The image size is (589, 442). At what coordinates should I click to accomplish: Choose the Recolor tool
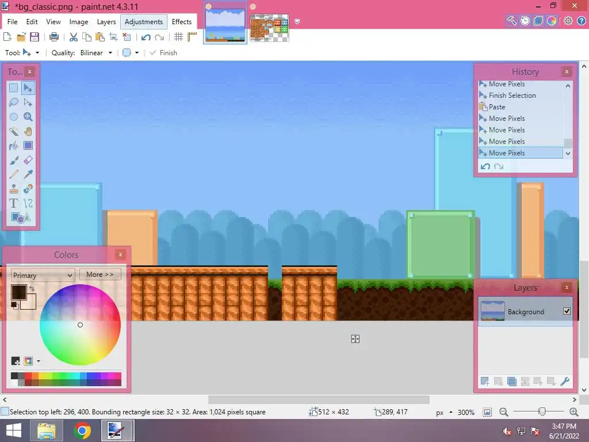pyautogui.click(x=28, y=188)
